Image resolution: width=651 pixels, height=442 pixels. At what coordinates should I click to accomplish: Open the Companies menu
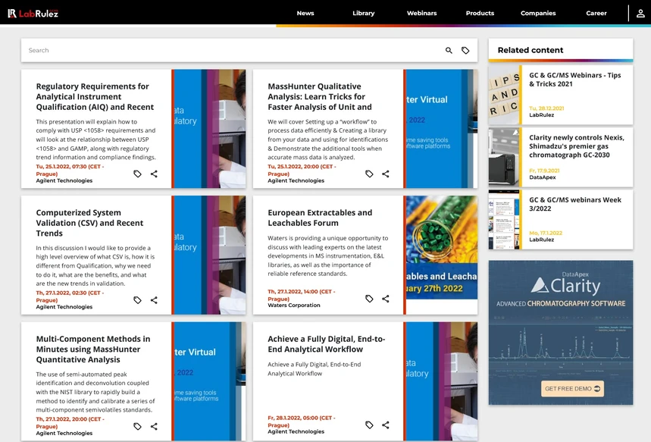pos(538,14)
